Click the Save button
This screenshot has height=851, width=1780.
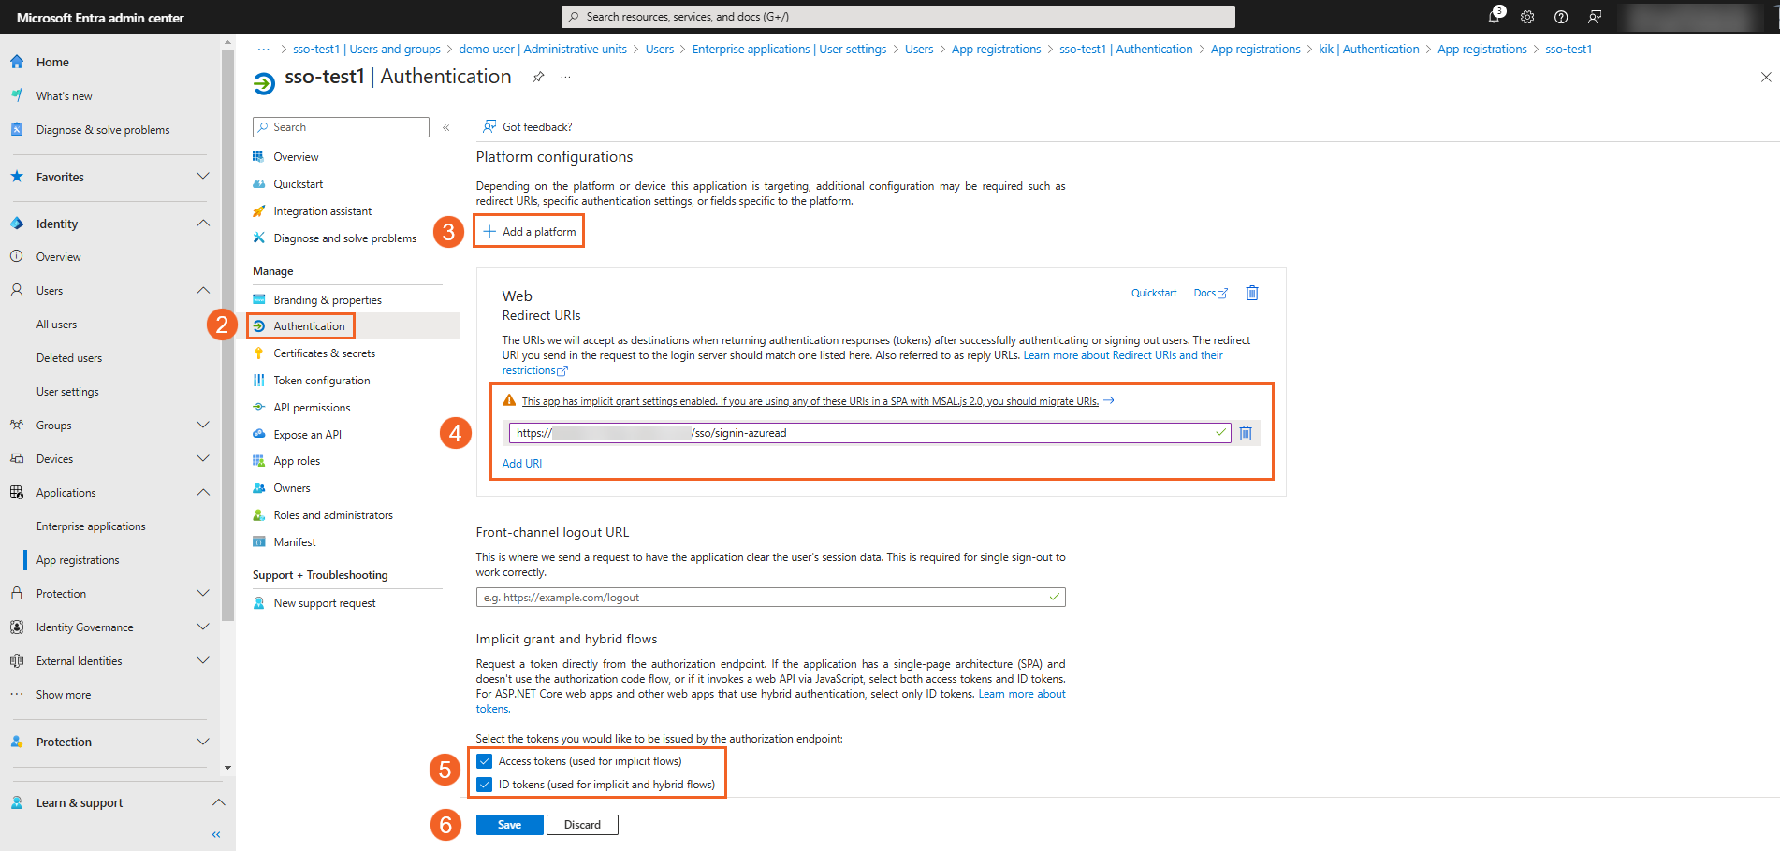[x=509, y=825]
